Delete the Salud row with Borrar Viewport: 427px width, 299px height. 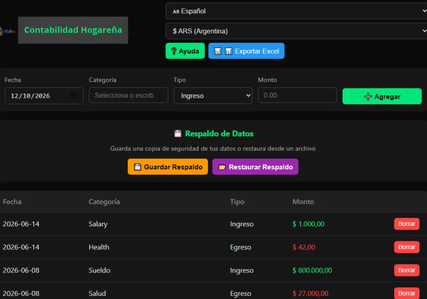pos(407,293)
